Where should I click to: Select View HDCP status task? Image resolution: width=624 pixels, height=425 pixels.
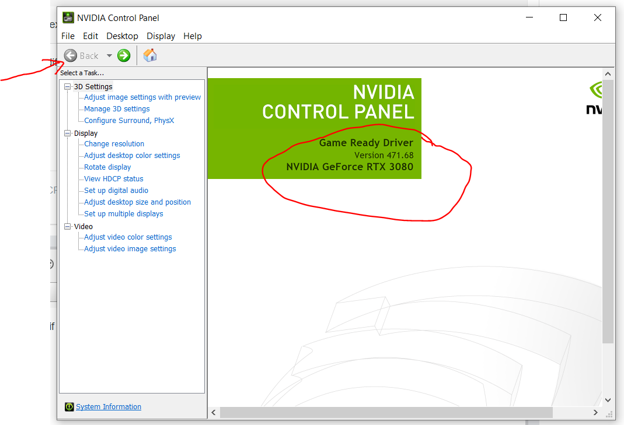pos(114,179)
